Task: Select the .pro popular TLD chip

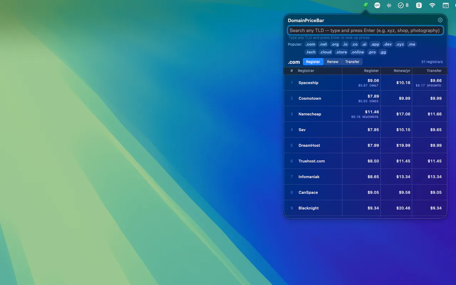Action: pyautogui.click(x=372, y=52)
